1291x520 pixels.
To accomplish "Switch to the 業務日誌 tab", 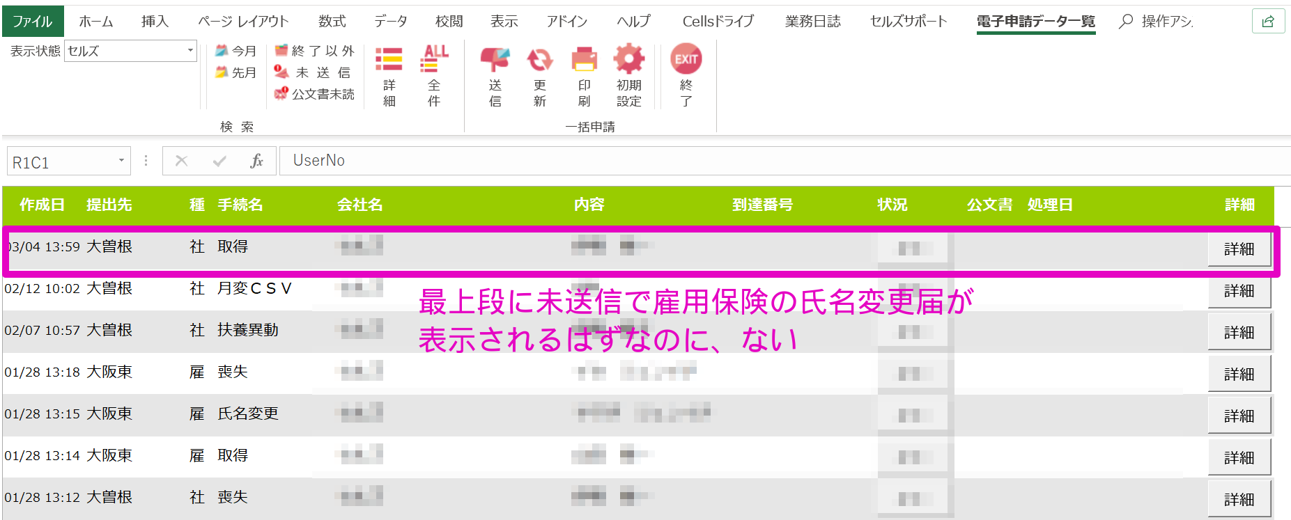I will (x=813, y=21).
